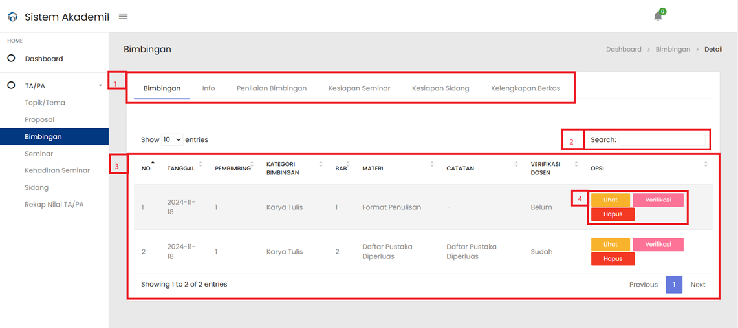
Task: Click the Dashboard breadcrumb link
Action: (624, 49)
